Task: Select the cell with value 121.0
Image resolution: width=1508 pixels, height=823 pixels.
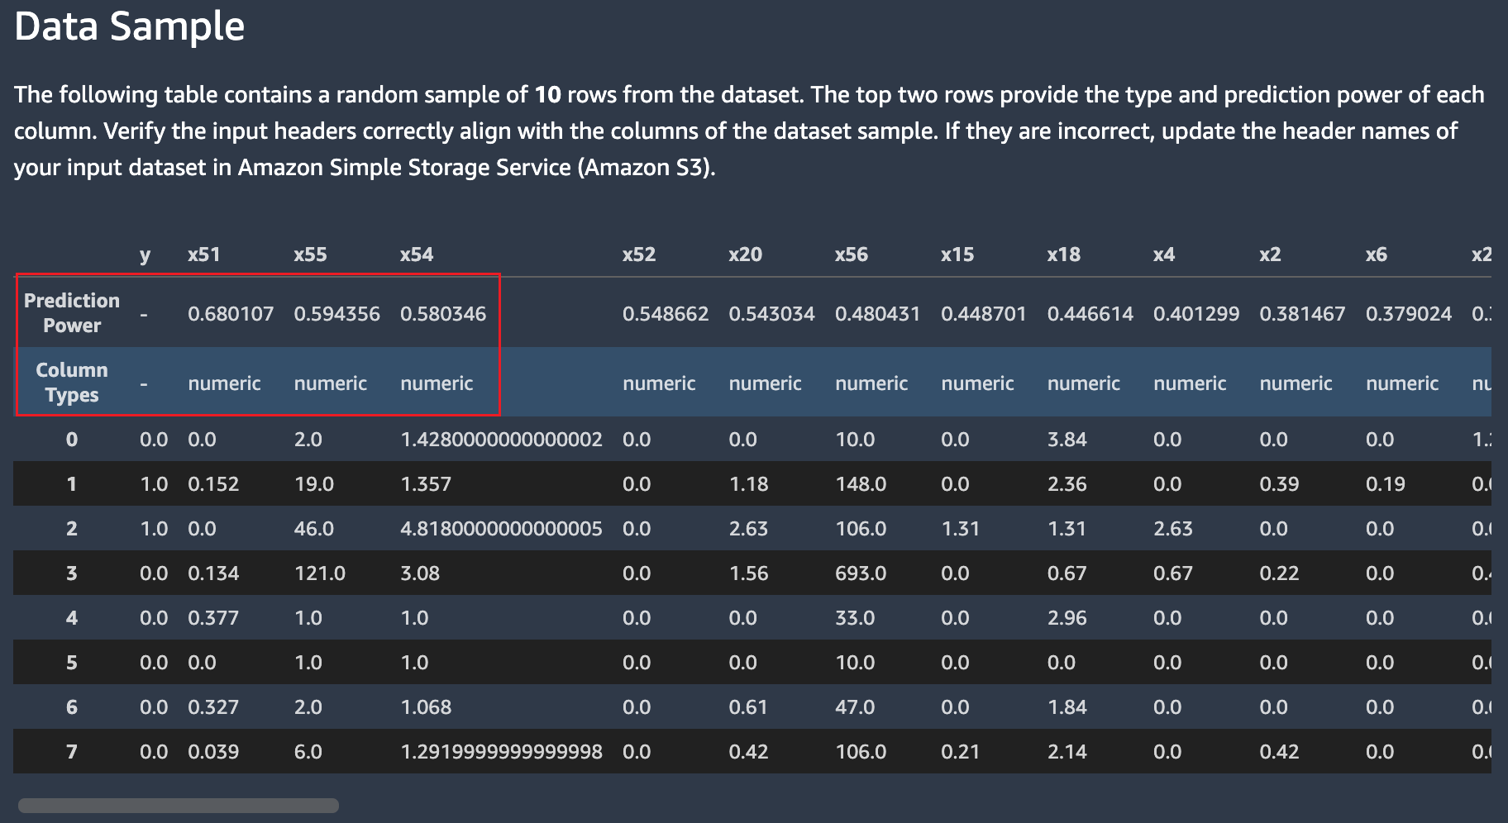Action: [320, 573]
